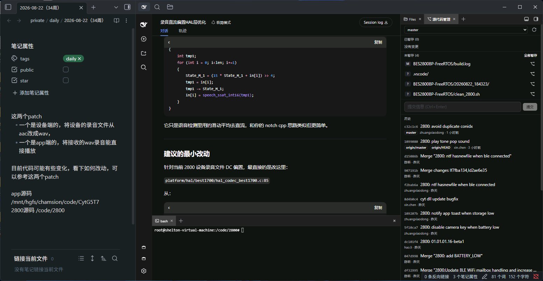This screenshot has width=543, height=281.
Task: Add a new tab in right panel
Action: point(463,19)
